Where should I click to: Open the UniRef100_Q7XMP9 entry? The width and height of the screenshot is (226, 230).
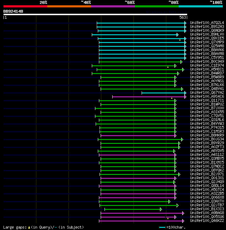click(x=207, y=42)
